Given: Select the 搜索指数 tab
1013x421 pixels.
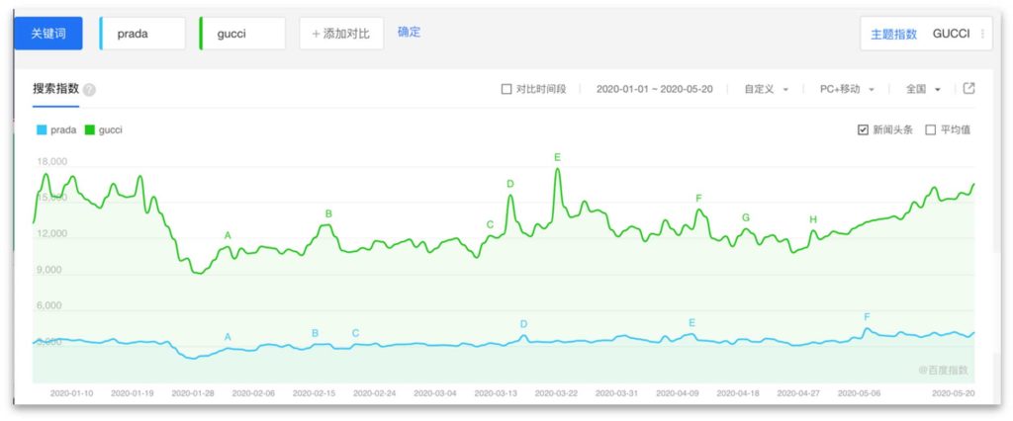Looking at the screenshot, I should click(55, 90).
